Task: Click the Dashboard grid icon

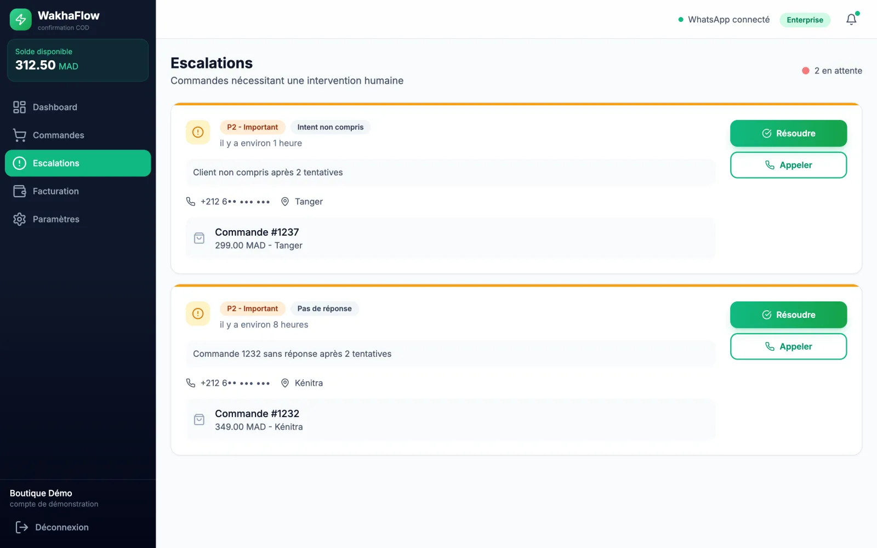Action: point(20,107)
